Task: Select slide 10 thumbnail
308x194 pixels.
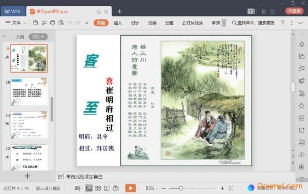Action: 29,92
